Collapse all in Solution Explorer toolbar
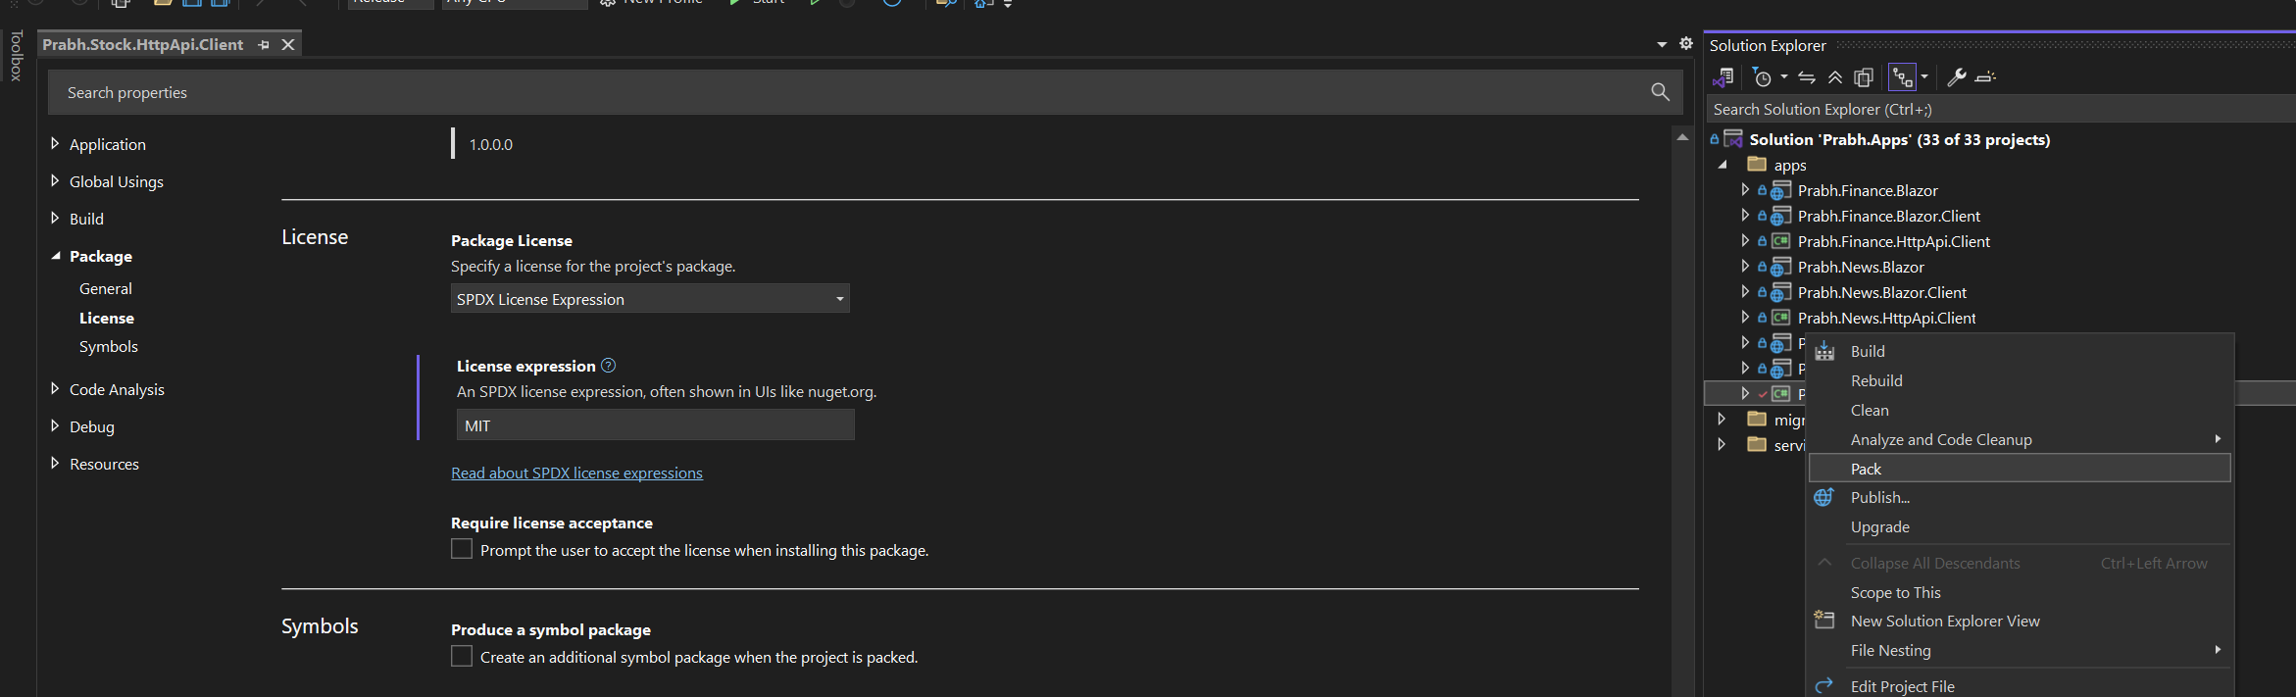Screen dimensions: 2296x697 point(1835,76)
